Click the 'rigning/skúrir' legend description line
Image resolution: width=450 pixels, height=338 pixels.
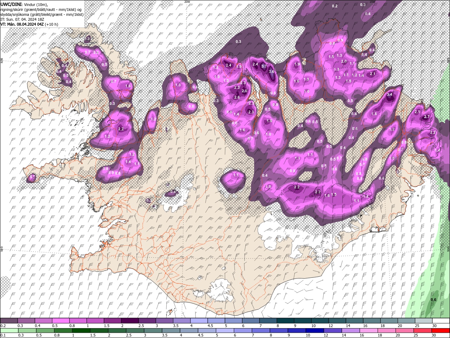click(x=41, y=9)
